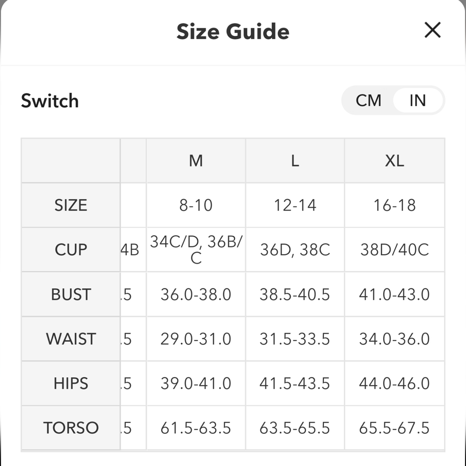The width and height of the screenshot is (466, 466).
Task: Click the XL column header
Action: pyautogui.click(x=394, y=161)
